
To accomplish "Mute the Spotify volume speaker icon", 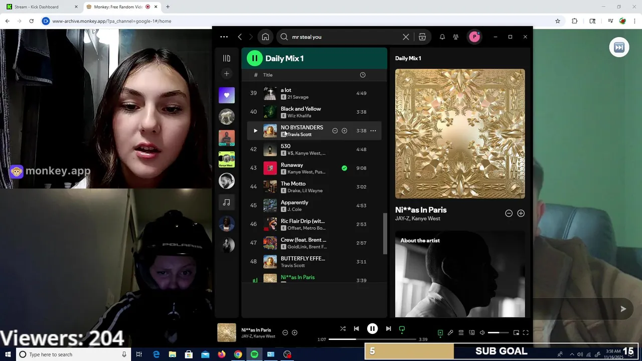I will coord(483,332).
